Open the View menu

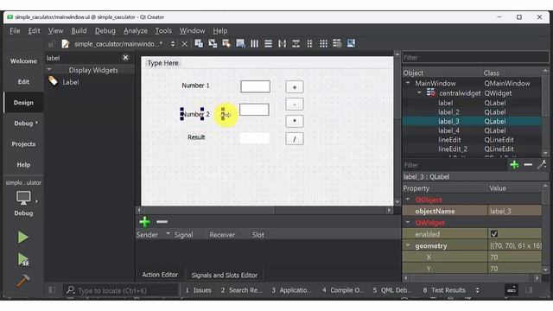(x=55, y=31)
